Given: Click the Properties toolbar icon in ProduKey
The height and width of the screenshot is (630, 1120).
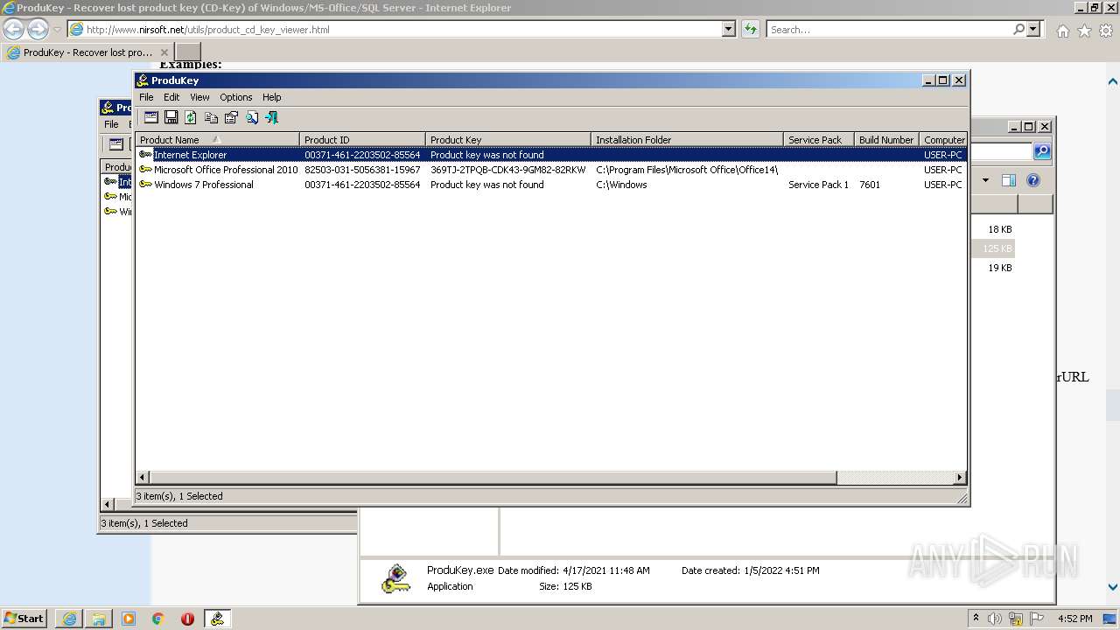Looking at the screenshot, I should [231, 117].
